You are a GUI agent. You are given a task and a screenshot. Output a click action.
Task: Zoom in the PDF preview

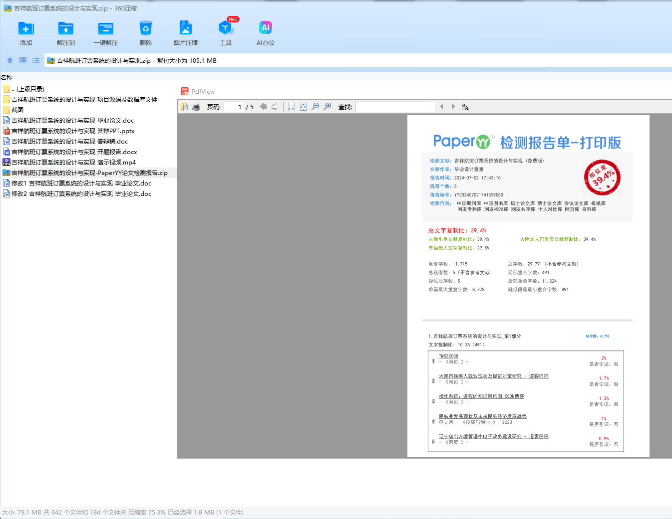(x=328, y=107)
